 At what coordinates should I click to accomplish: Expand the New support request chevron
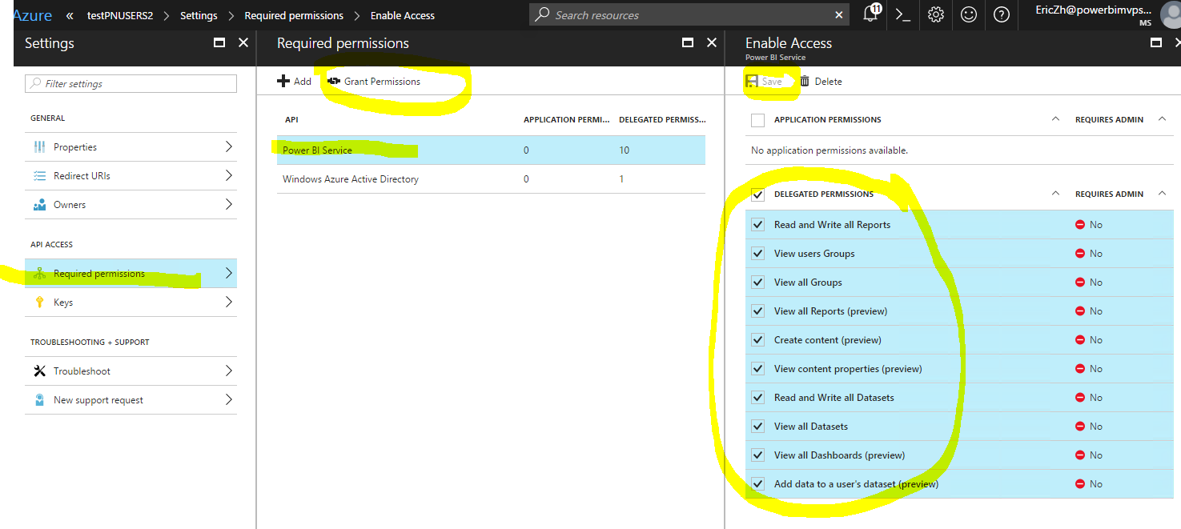point(229,399)
